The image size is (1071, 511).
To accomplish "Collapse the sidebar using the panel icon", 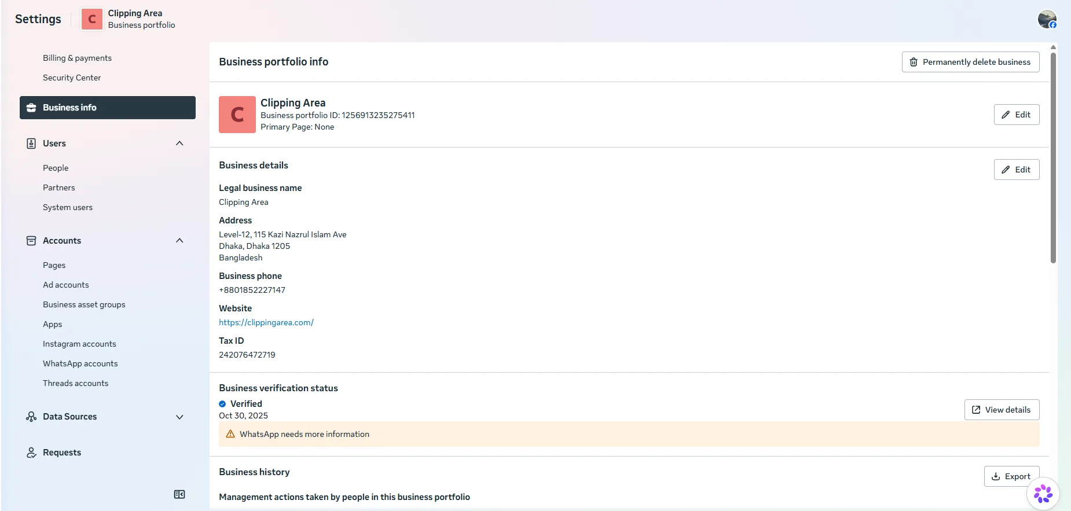I will [x=179, y=494].
